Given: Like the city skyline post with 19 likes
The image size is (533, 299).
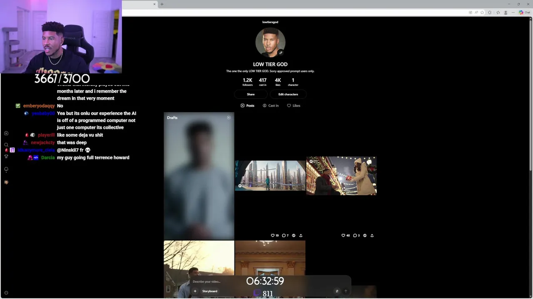Looking at the screenshot, I should click(274, 235).
